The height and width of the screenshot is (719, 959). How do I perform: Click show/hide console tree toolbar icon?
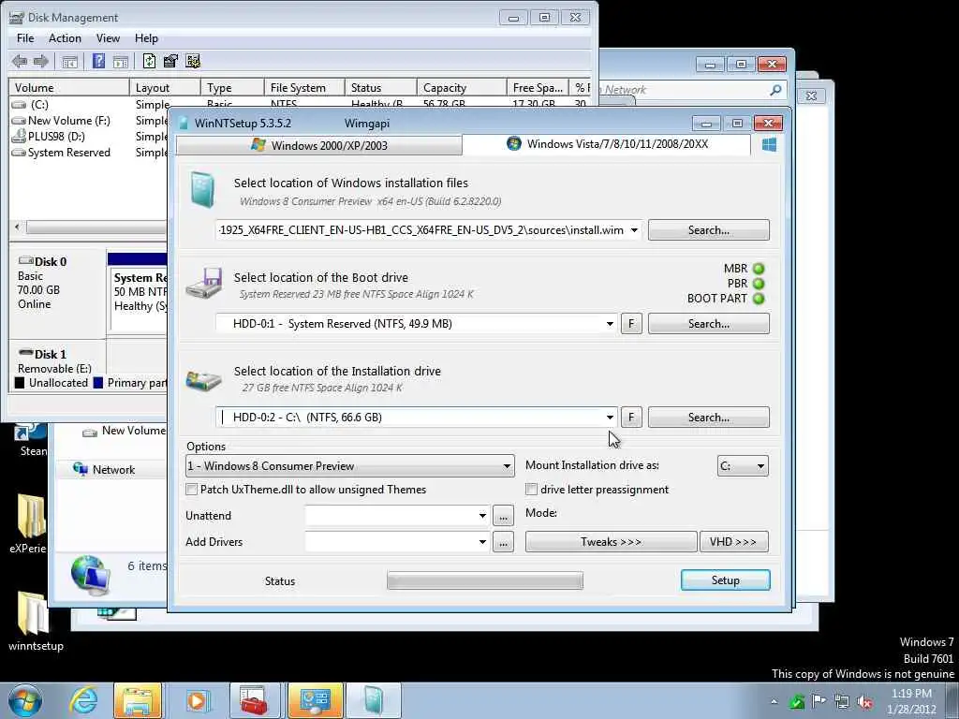[x=69, y=61]
